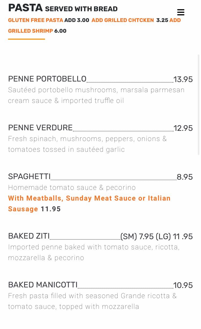Screen dimensions: 201x329
Task: Click the PASTA section heading
Action: 25,8
